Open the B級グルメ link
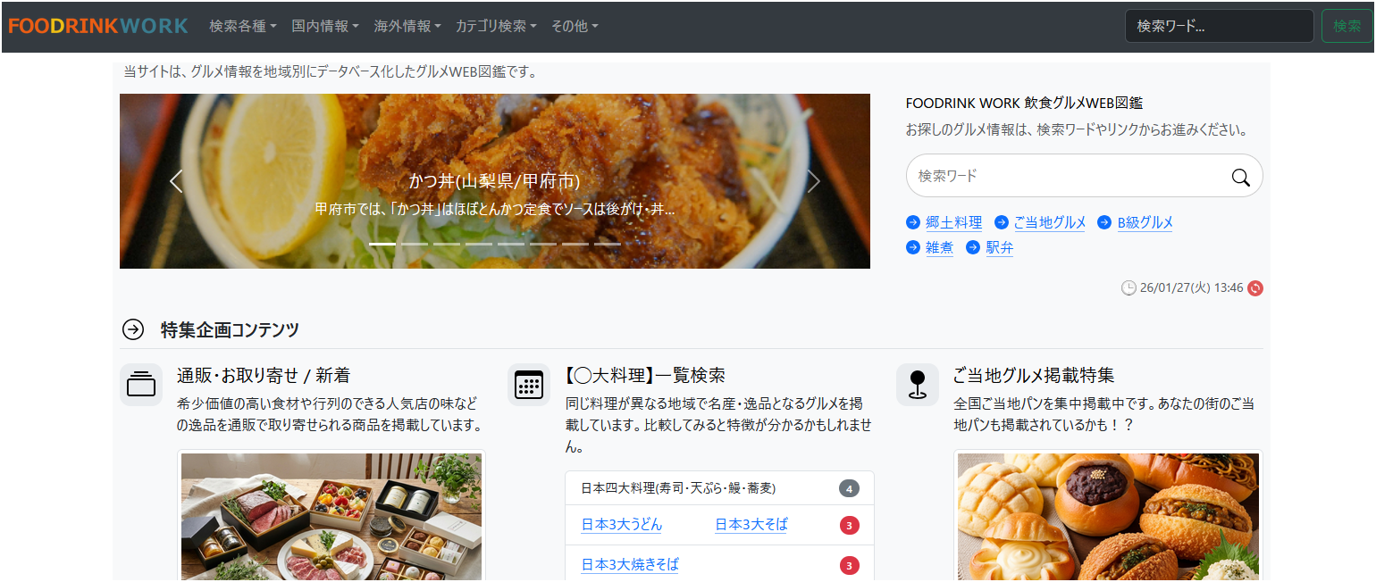This screenshot has height=582, width=1376. [x=1145, y=222]
